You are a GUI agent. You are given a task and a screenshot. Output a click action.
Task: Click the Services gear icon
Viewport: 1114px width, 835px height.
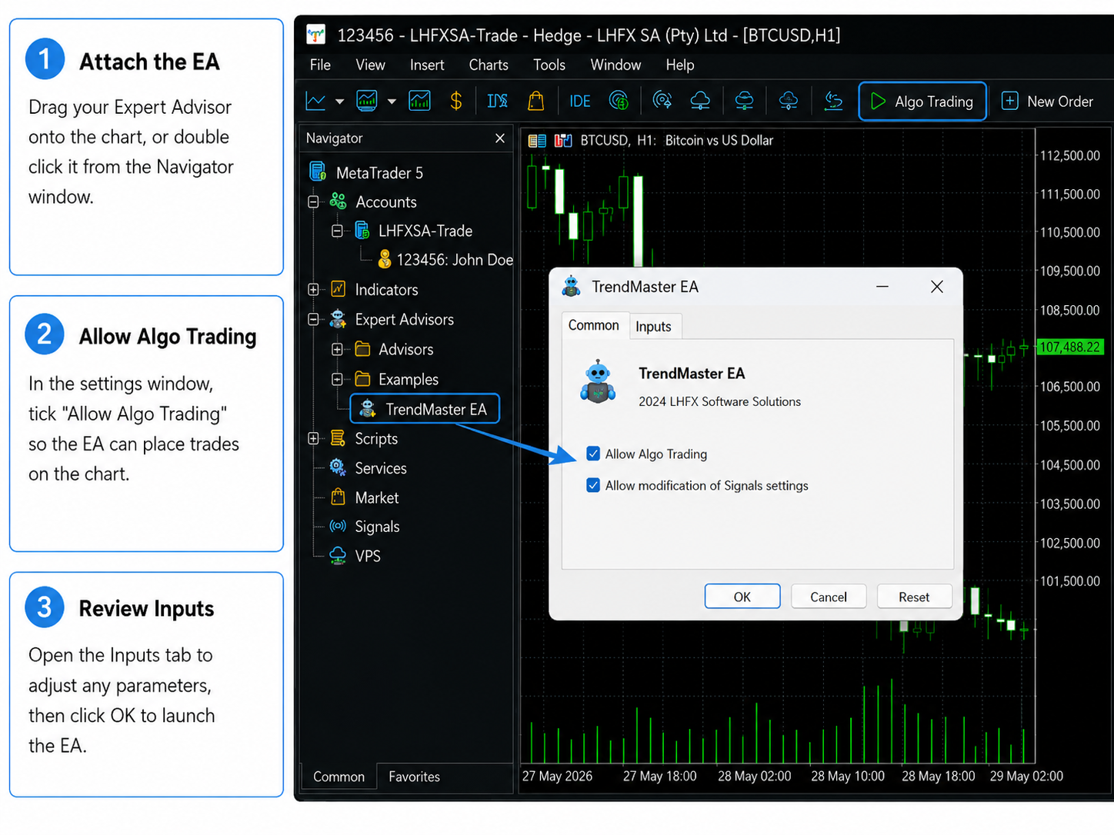338,467
